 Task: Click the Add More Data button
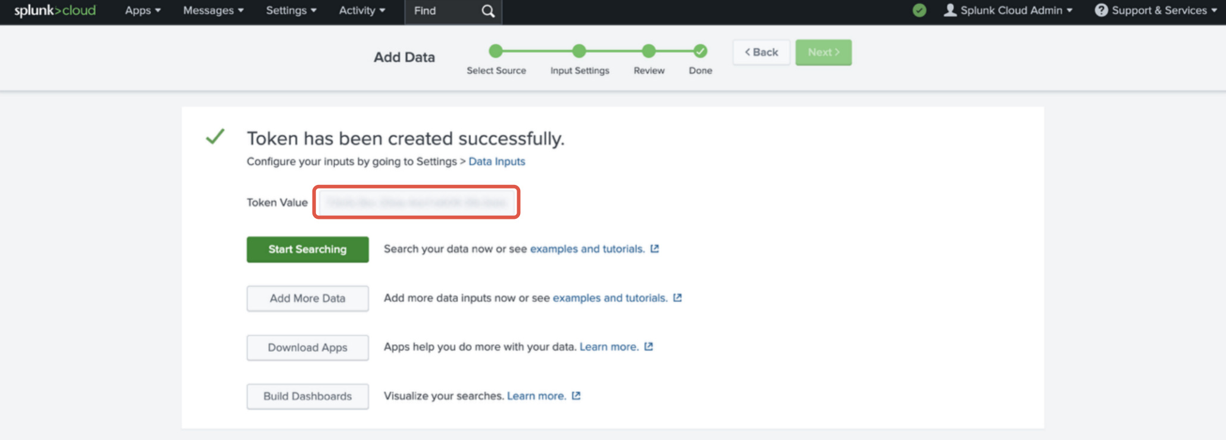[x=307, y=298]
